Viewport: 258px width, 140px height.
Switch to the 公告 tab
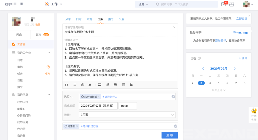[x=122, y=19]
